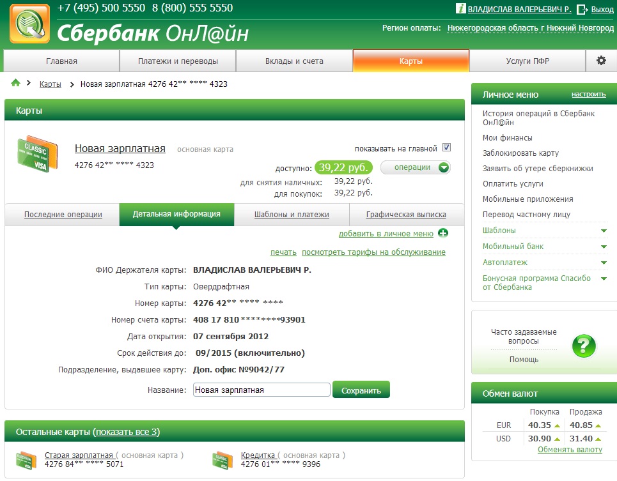Select the Детальная информация tab
The image size is (617, 481).
point(176,214)
